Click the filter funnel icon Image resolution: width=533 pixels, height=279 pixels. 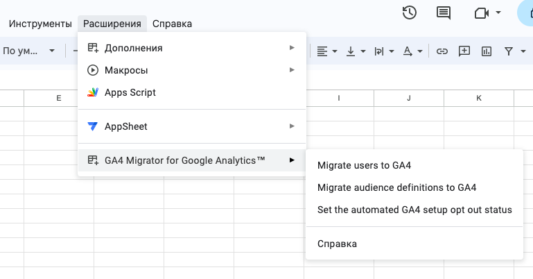pos(509,51)
